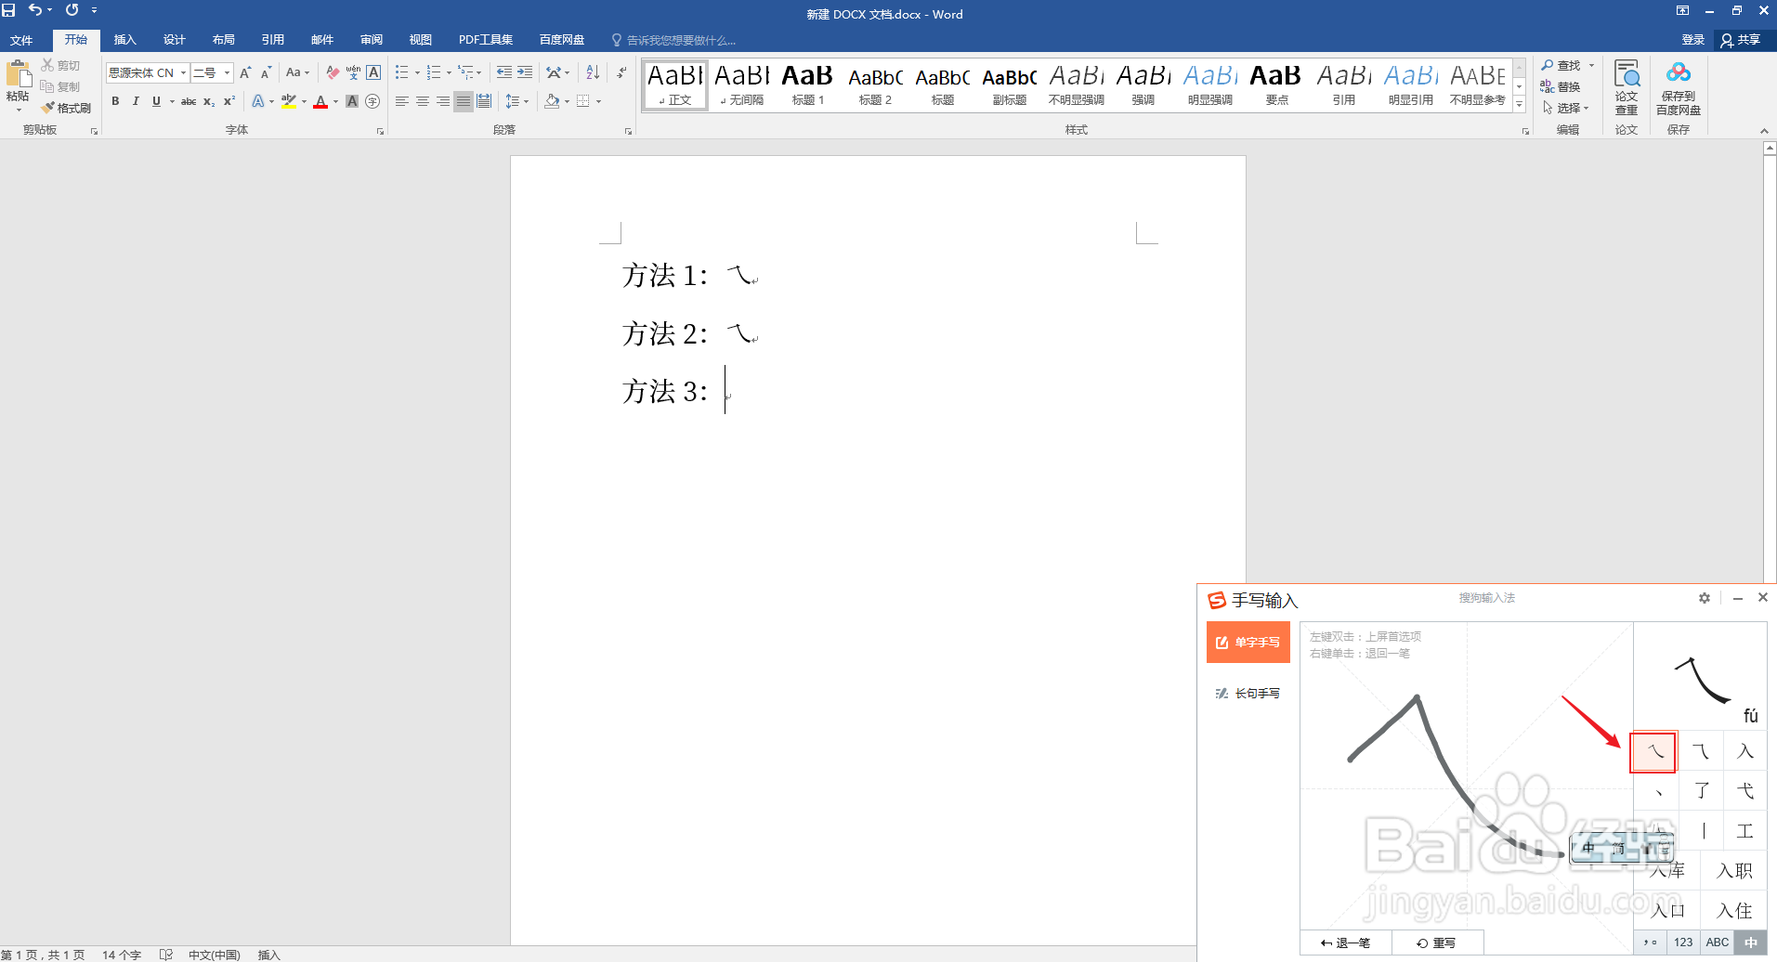Apply paragraph shading fill color

(x=553, y=101)
